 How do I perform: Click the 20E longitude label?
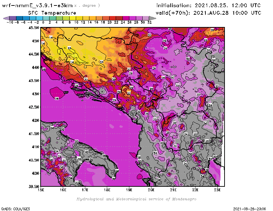151,190
